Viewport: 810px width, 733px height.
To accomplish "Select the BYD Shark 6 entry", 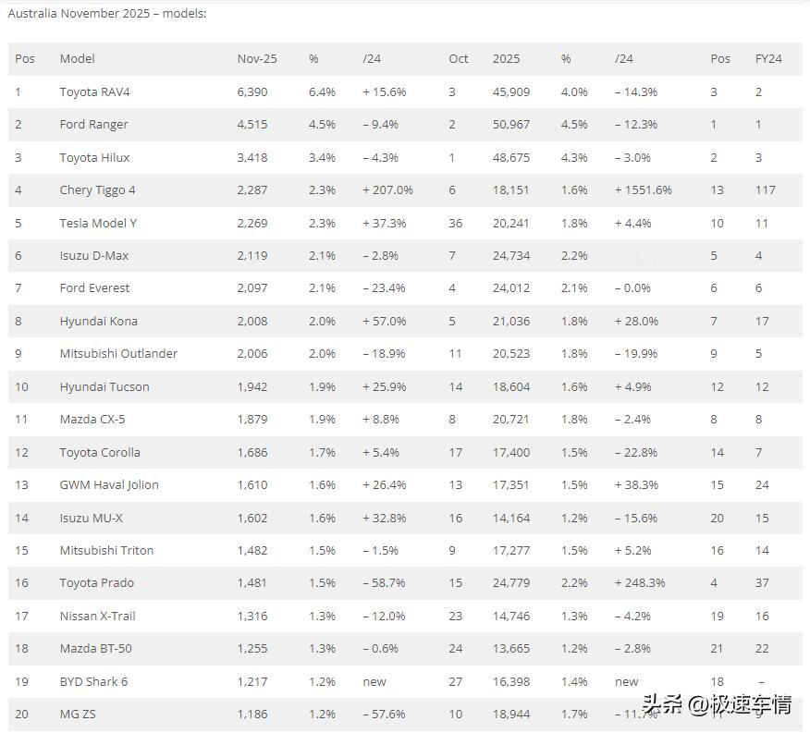I will pyautogui.click(x=93, y=682).
